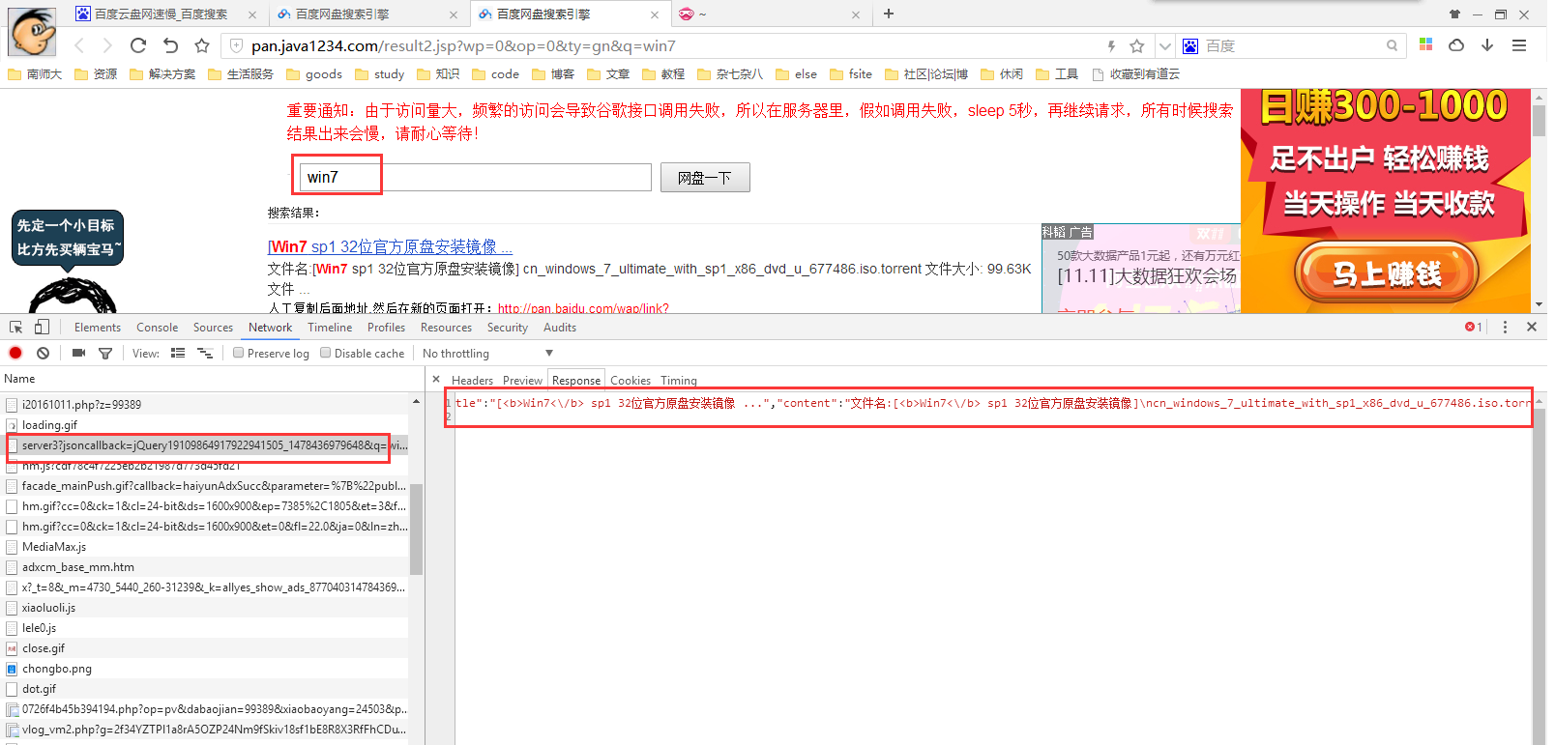Screen dimensions: 1555x745
Task: Switch to DevTools Sources tab
Action: click(x=213, y=328)
